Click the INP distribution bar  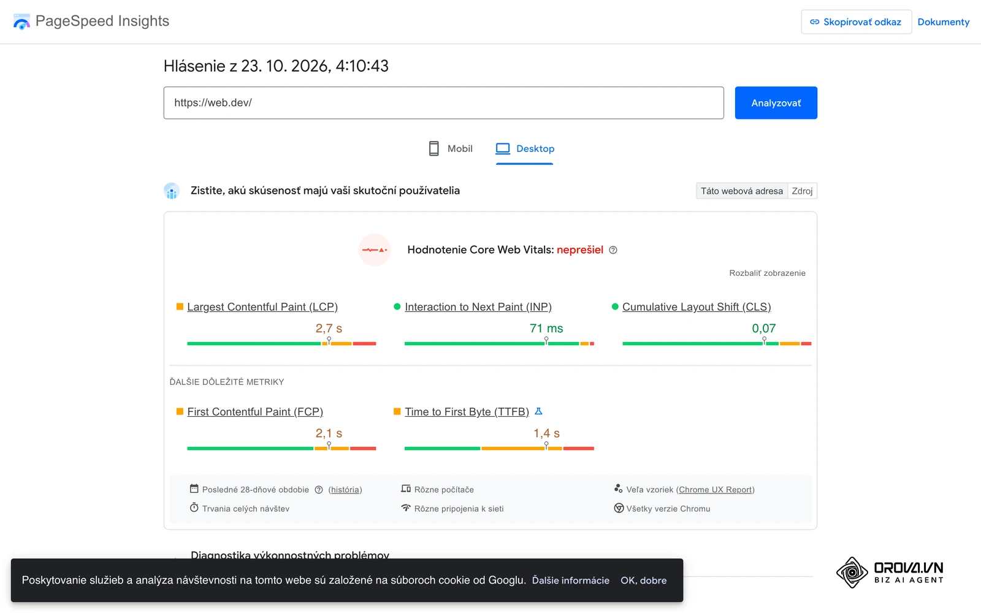pos(499,344)
